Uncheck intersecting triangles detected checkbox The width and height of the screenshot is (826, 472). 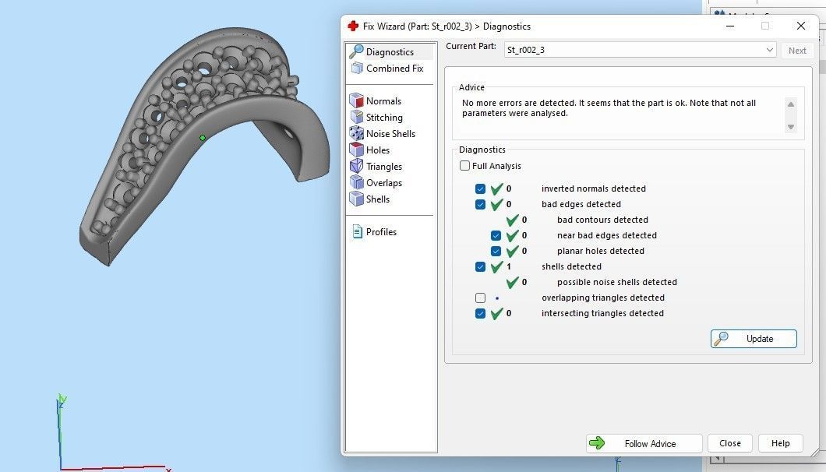pyautogui.click(x=480, y=313)
